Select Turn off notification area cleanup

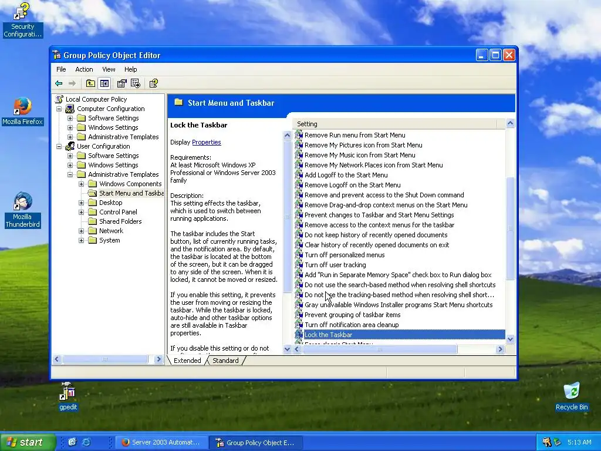pos(352,324)
